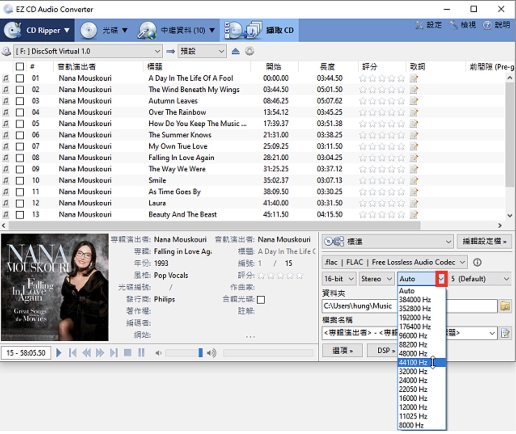
Task: Open the 說明 help menu
Action: (497, 25)
